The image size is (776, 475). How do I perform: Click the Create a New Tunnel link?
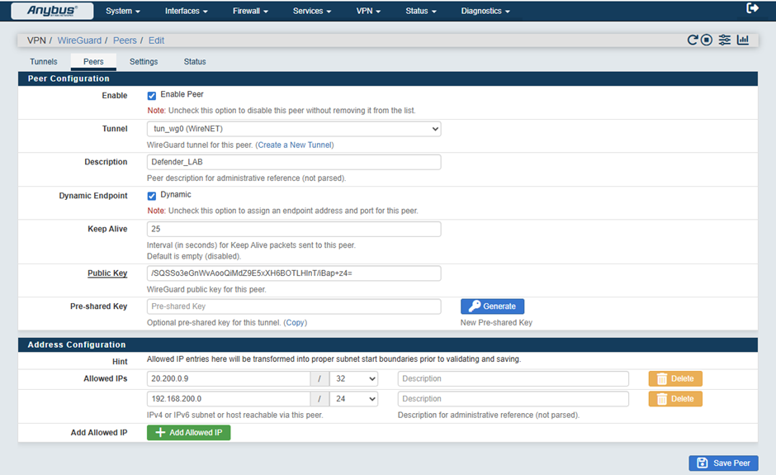(x=295, y=145)
